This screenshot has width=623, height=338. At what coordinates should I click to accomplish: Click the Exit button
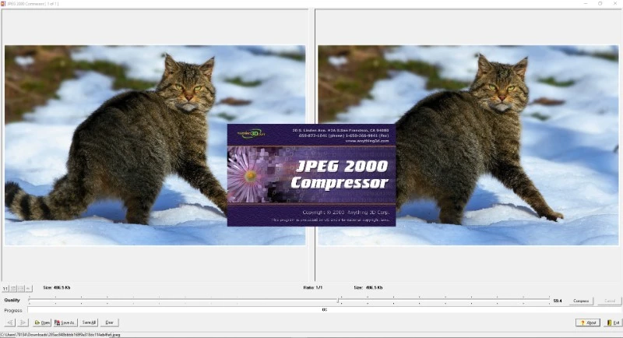pyautogui.click(x=613, y=322)
